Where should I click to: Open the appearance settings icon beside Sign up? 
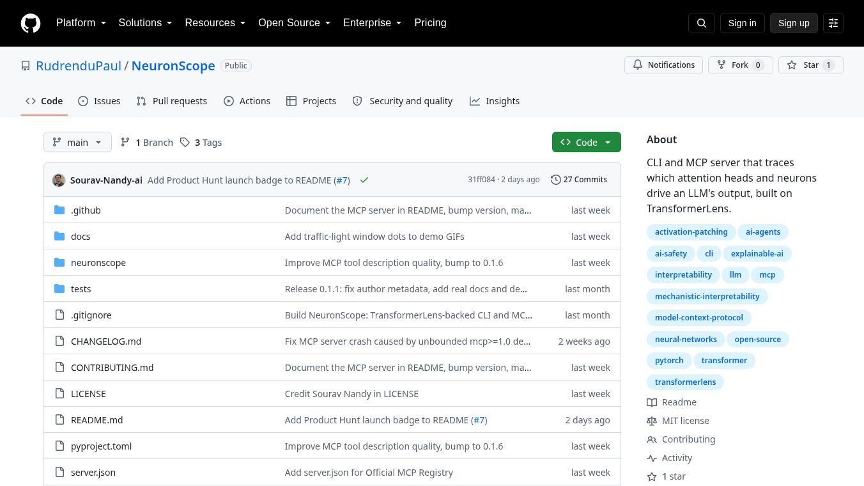(x=833, y=23)
